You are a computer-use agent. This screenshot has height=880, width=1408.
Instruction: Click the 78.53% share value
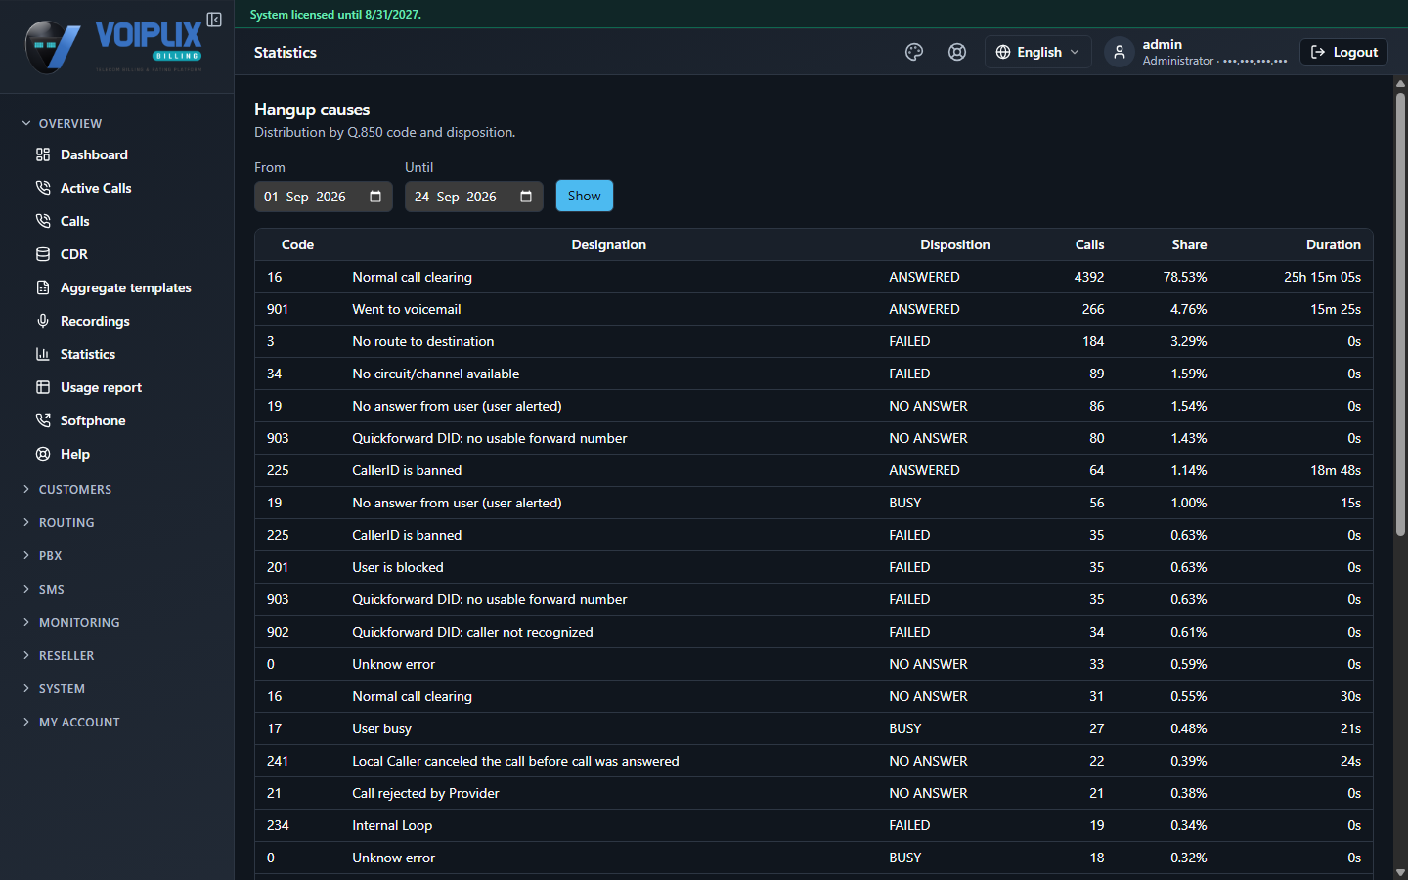(x=1185, y=277)
